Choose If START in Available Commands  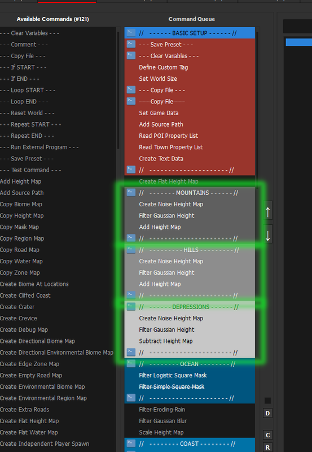tap(58, 67)
